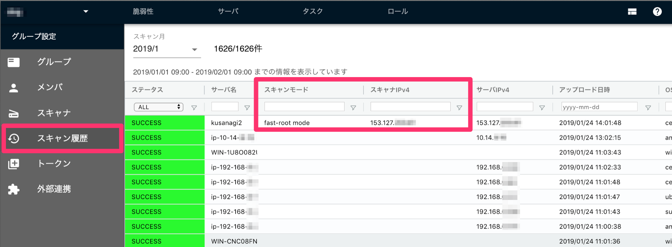Click the filter icon for サーバIPv4 column
The width and height of the screenshot is (672, 247).
tap(542, 108)
